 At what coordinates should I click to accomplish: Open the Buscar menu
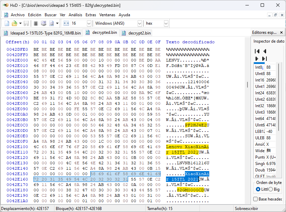point(50,15)
